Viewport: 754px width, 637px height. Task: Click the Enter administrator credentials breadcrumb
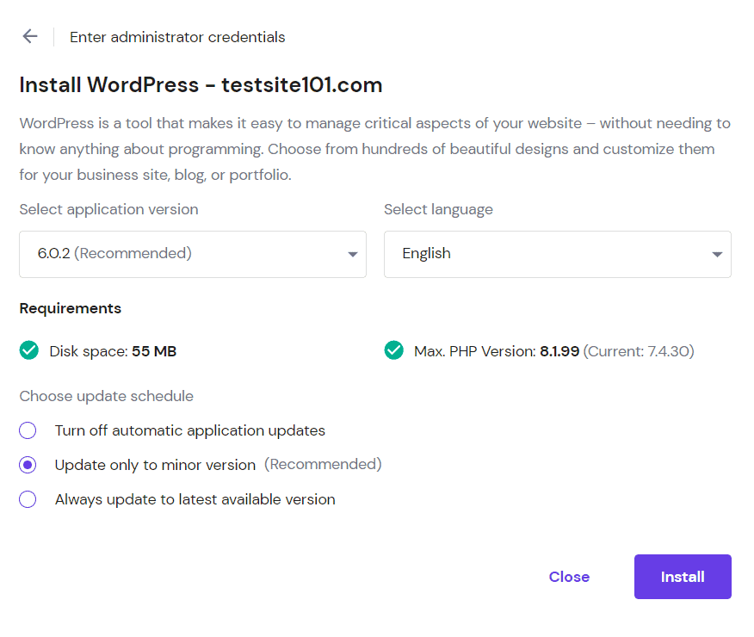[177, 37]
